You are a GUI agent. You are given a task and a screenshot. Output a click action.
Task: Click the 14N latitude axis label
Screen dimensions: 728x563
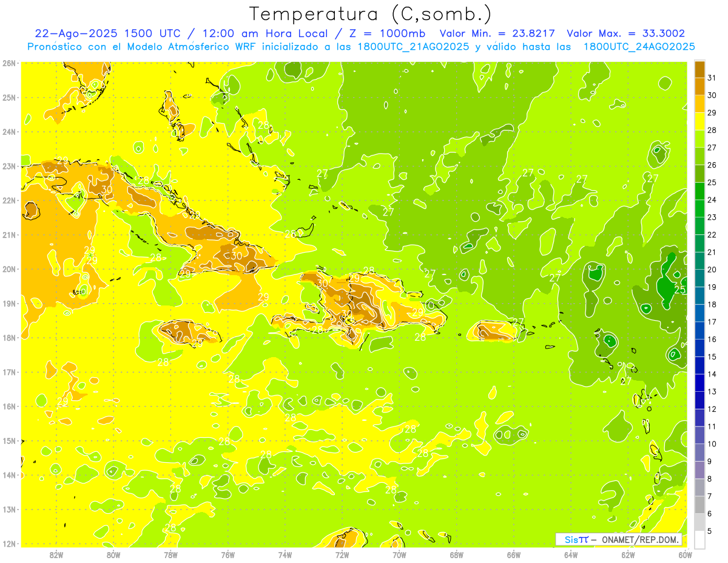pyautogui.click(x=9, y=475)
